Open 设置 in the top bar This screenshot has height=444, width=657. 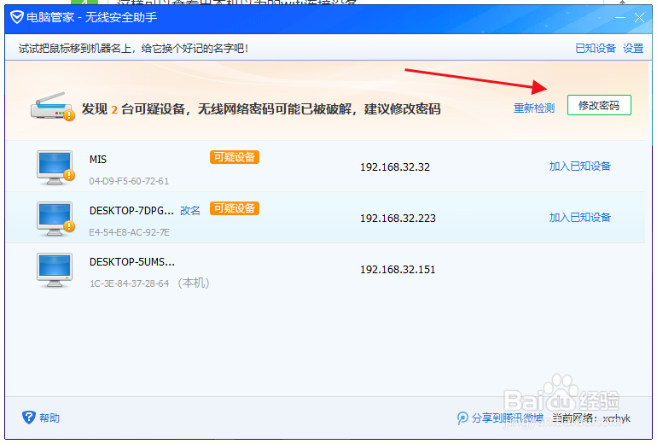click(633, 48)
